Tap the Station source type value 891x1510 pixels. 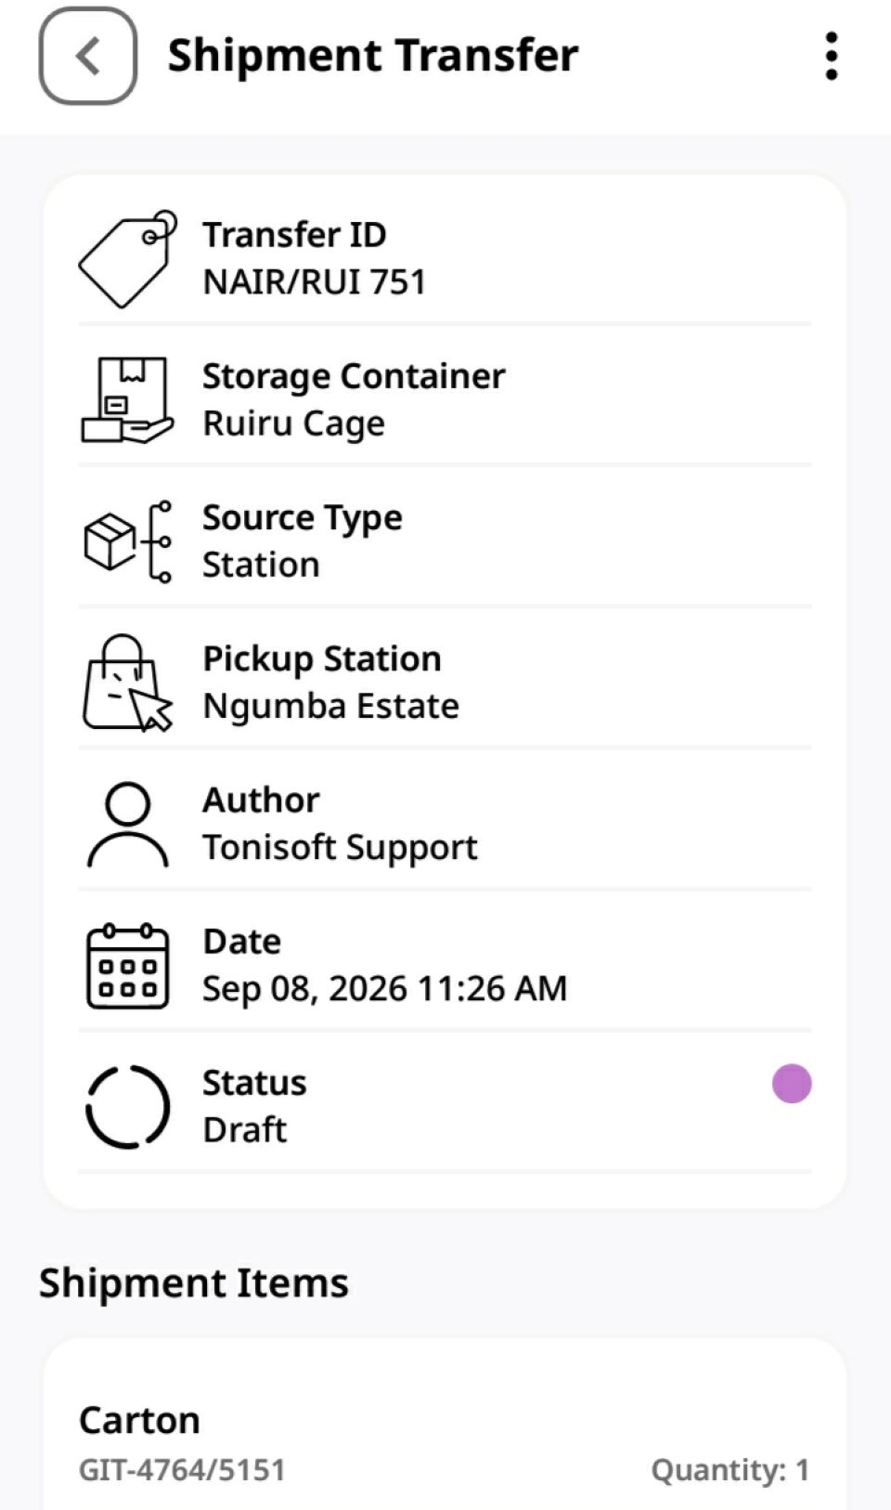tap(261, 565)
